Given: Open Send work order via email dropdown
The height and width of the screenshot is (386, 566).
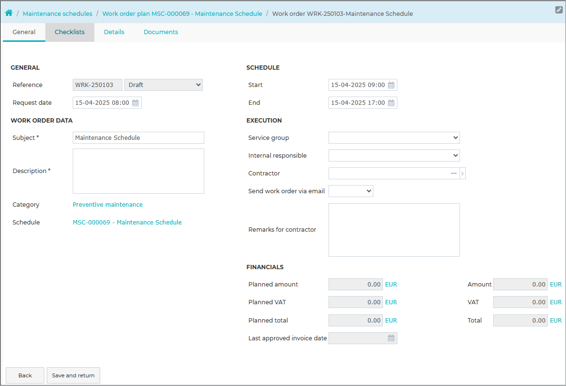Looking at the screenshot, I should coord(351,191).
